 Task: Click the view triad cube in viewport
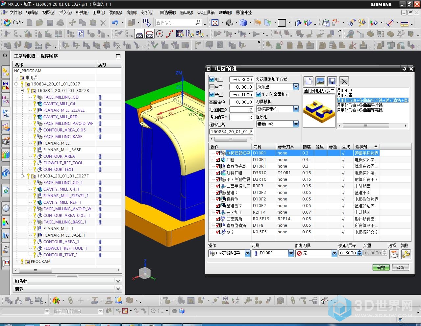point(144,272)
